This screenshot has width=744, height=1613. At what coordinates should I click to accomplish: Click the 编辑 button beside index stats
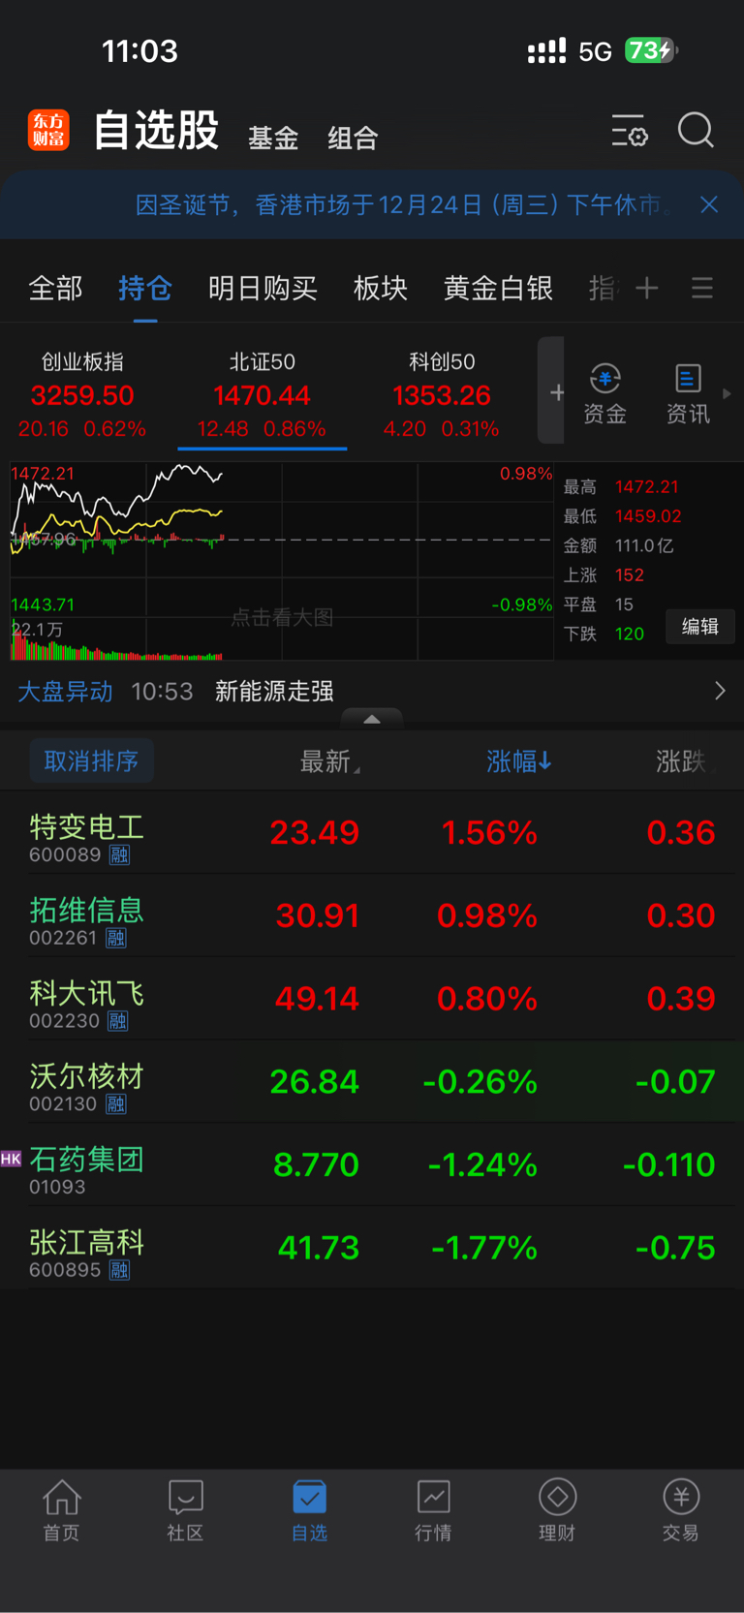[x=699, y=627]
